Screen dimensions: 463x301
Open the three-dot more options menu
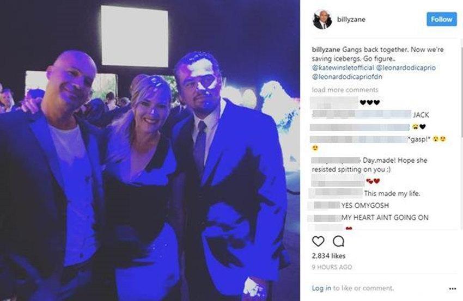pyautogui.click(x=452, y=288)
